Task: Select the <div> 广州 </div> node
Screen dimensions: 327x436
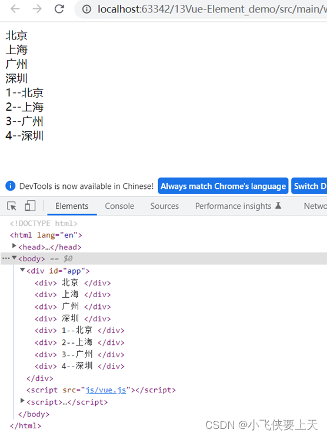Action: [73, 307]
